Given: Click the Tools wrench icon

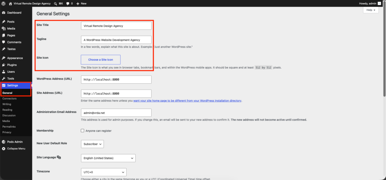Looking at the screenshot, I should click(x=4, y=78).
